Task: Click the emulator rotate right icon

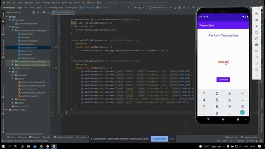Action: coord(257,38)
